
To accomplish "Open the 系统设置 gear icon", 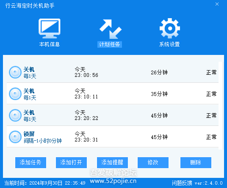I will [x=170, y=28].
